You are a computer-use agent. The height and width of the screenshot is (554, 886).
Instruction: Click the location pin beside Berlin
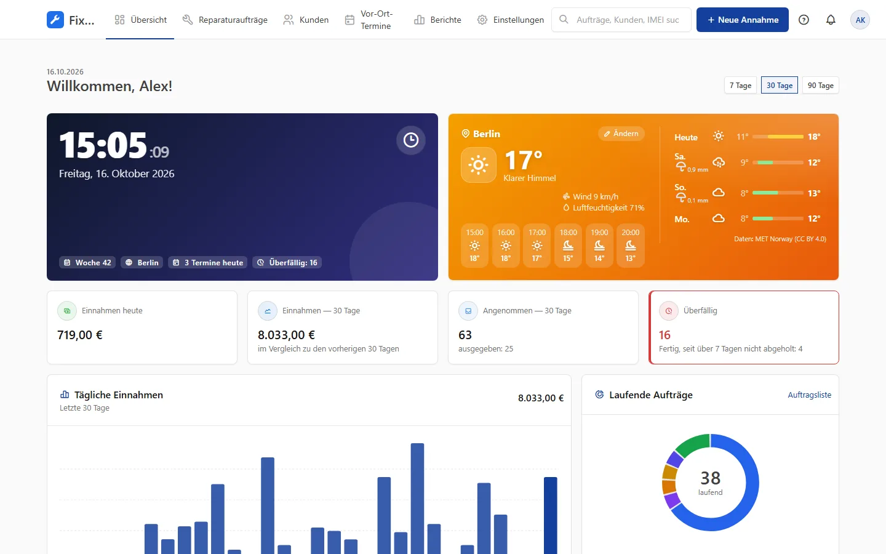[x=466, y=134]
